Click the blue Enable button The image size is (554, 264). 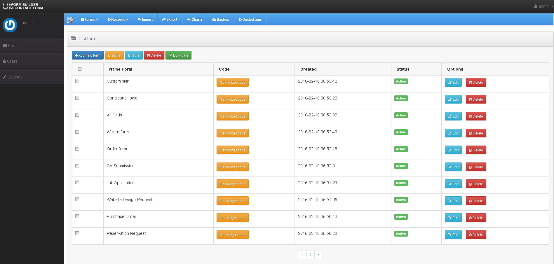pyautogui.click(x=134, y=55)
